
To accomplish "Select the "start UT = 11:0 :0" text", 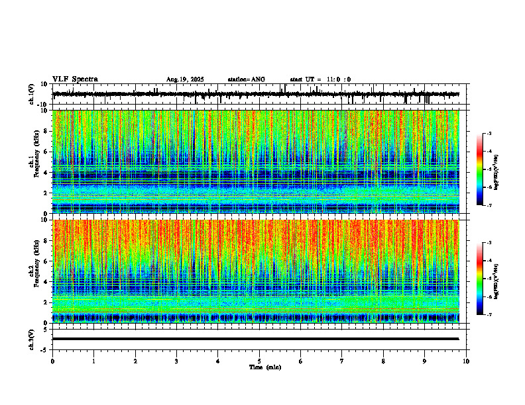I will coord(320,79).
